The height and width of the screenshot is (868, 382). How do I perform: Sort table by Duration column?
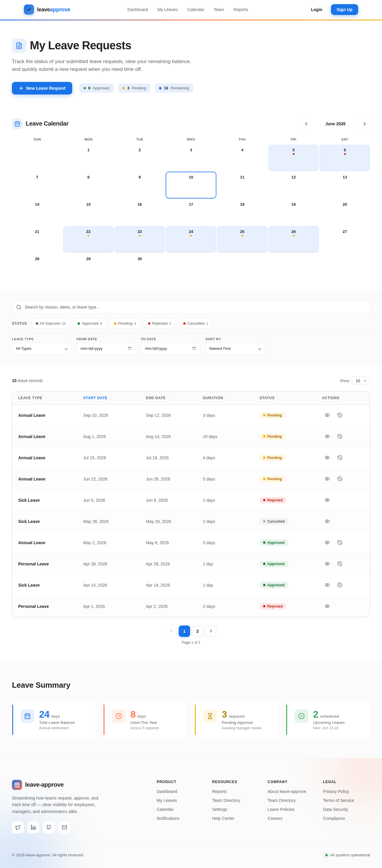coord(215,398)
